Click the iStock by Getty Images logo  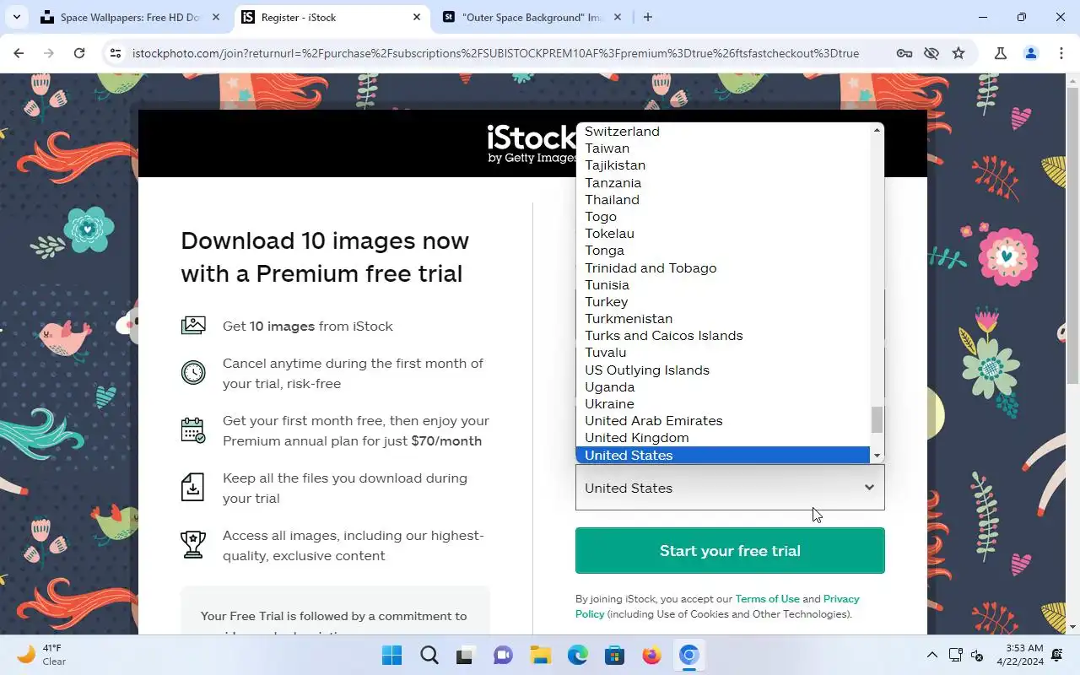(532, 144)
